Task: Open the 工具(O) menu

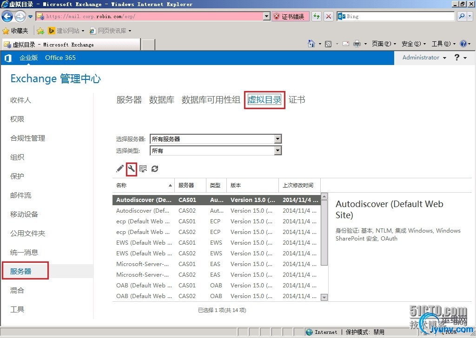Action: [x=443, y=44]
